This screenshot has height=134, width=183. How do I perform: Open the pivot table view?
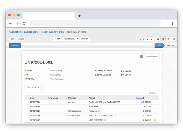pyautogui.click(x=168, y=39)
